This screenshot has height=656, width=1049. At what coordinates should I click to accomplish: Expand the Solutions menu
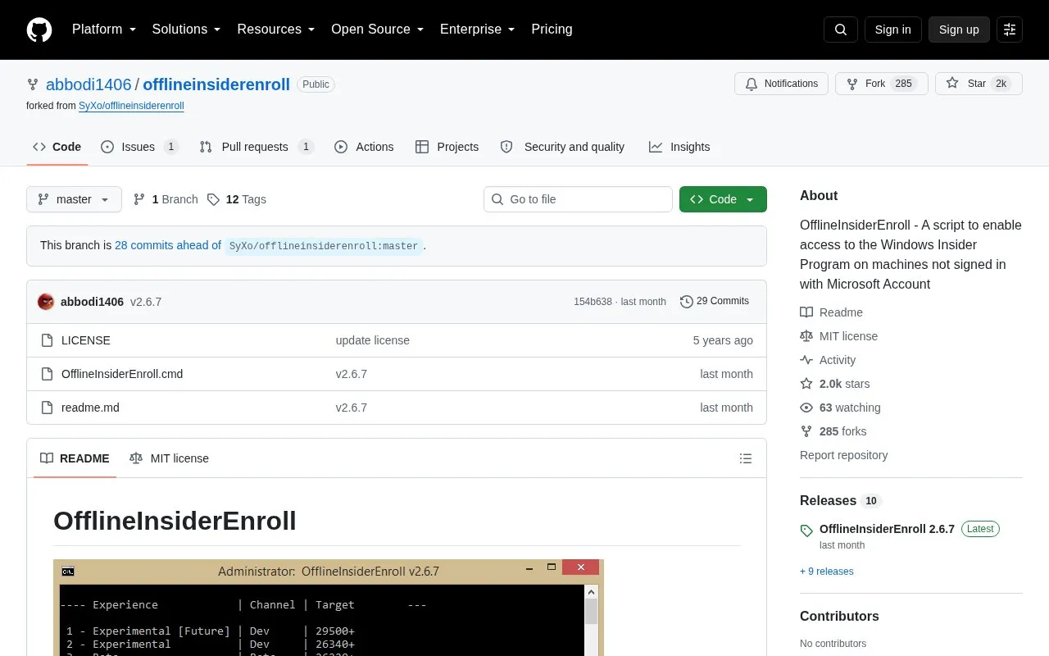pos(187,30)
